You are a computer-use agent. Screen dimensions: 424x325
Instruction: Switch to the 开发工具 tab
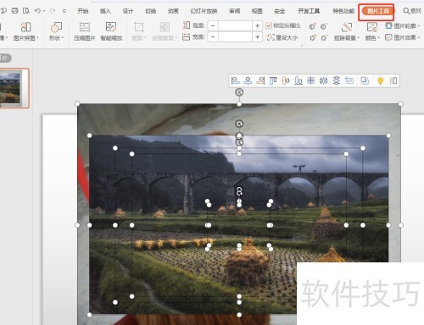309,11
